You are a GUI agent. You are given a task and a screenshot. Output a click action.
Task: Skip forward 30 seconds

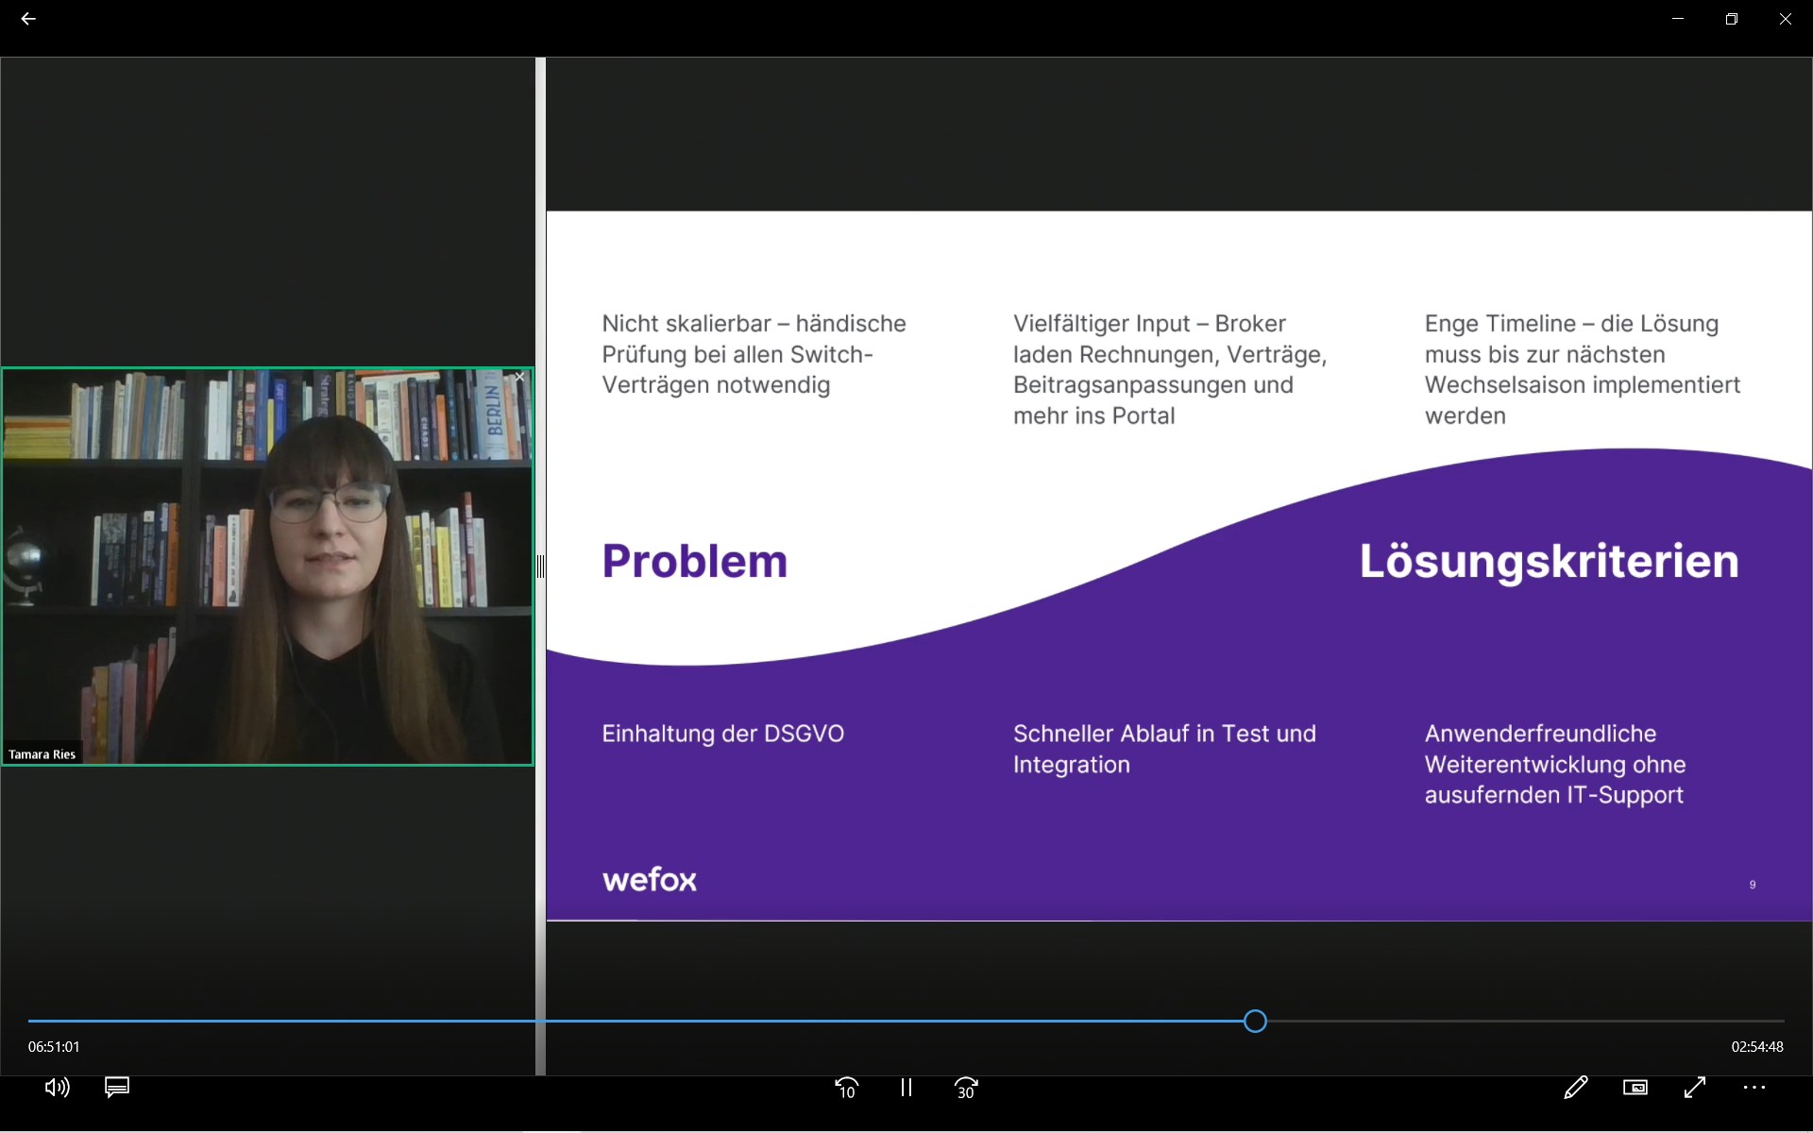966,1088
